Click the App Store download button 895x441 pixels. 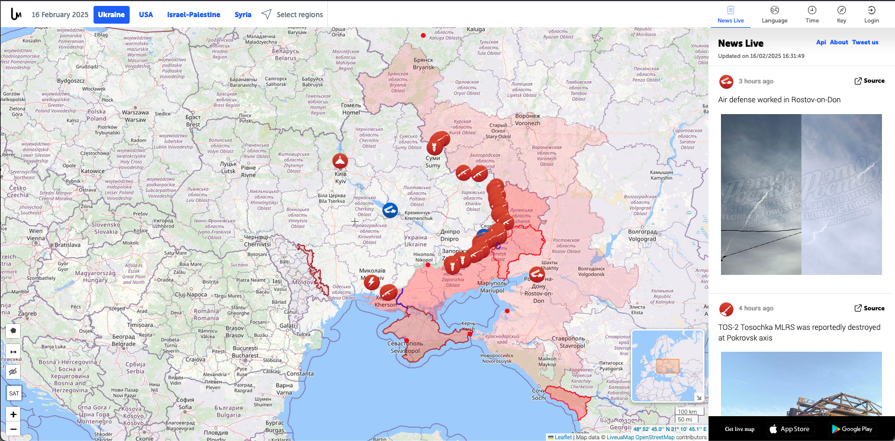pos(789,429)
